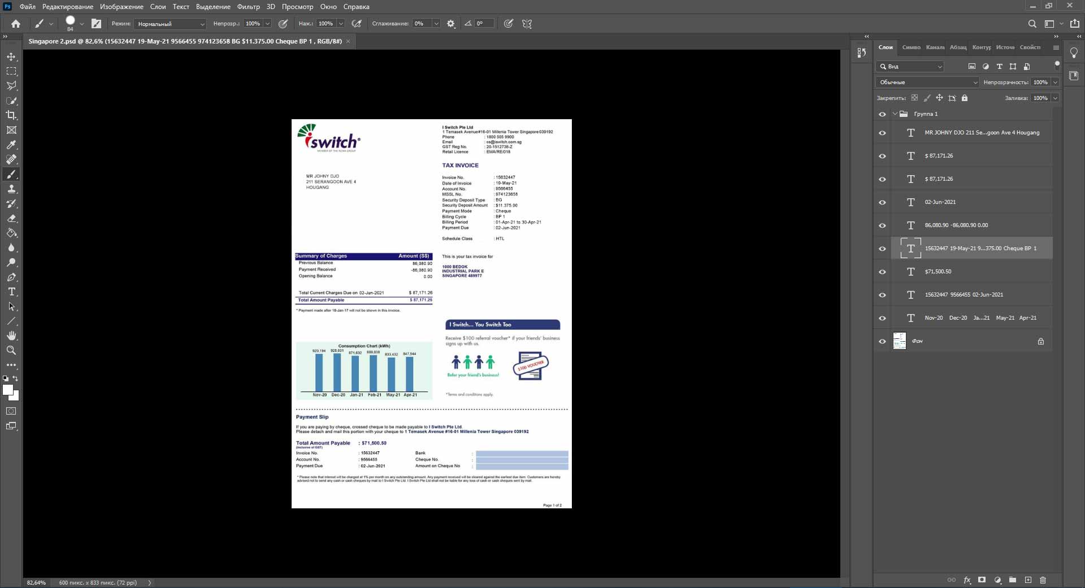Hide the 02-Jun-2021 text layer
Screen dimensions: 1085x588
(882, 202)
